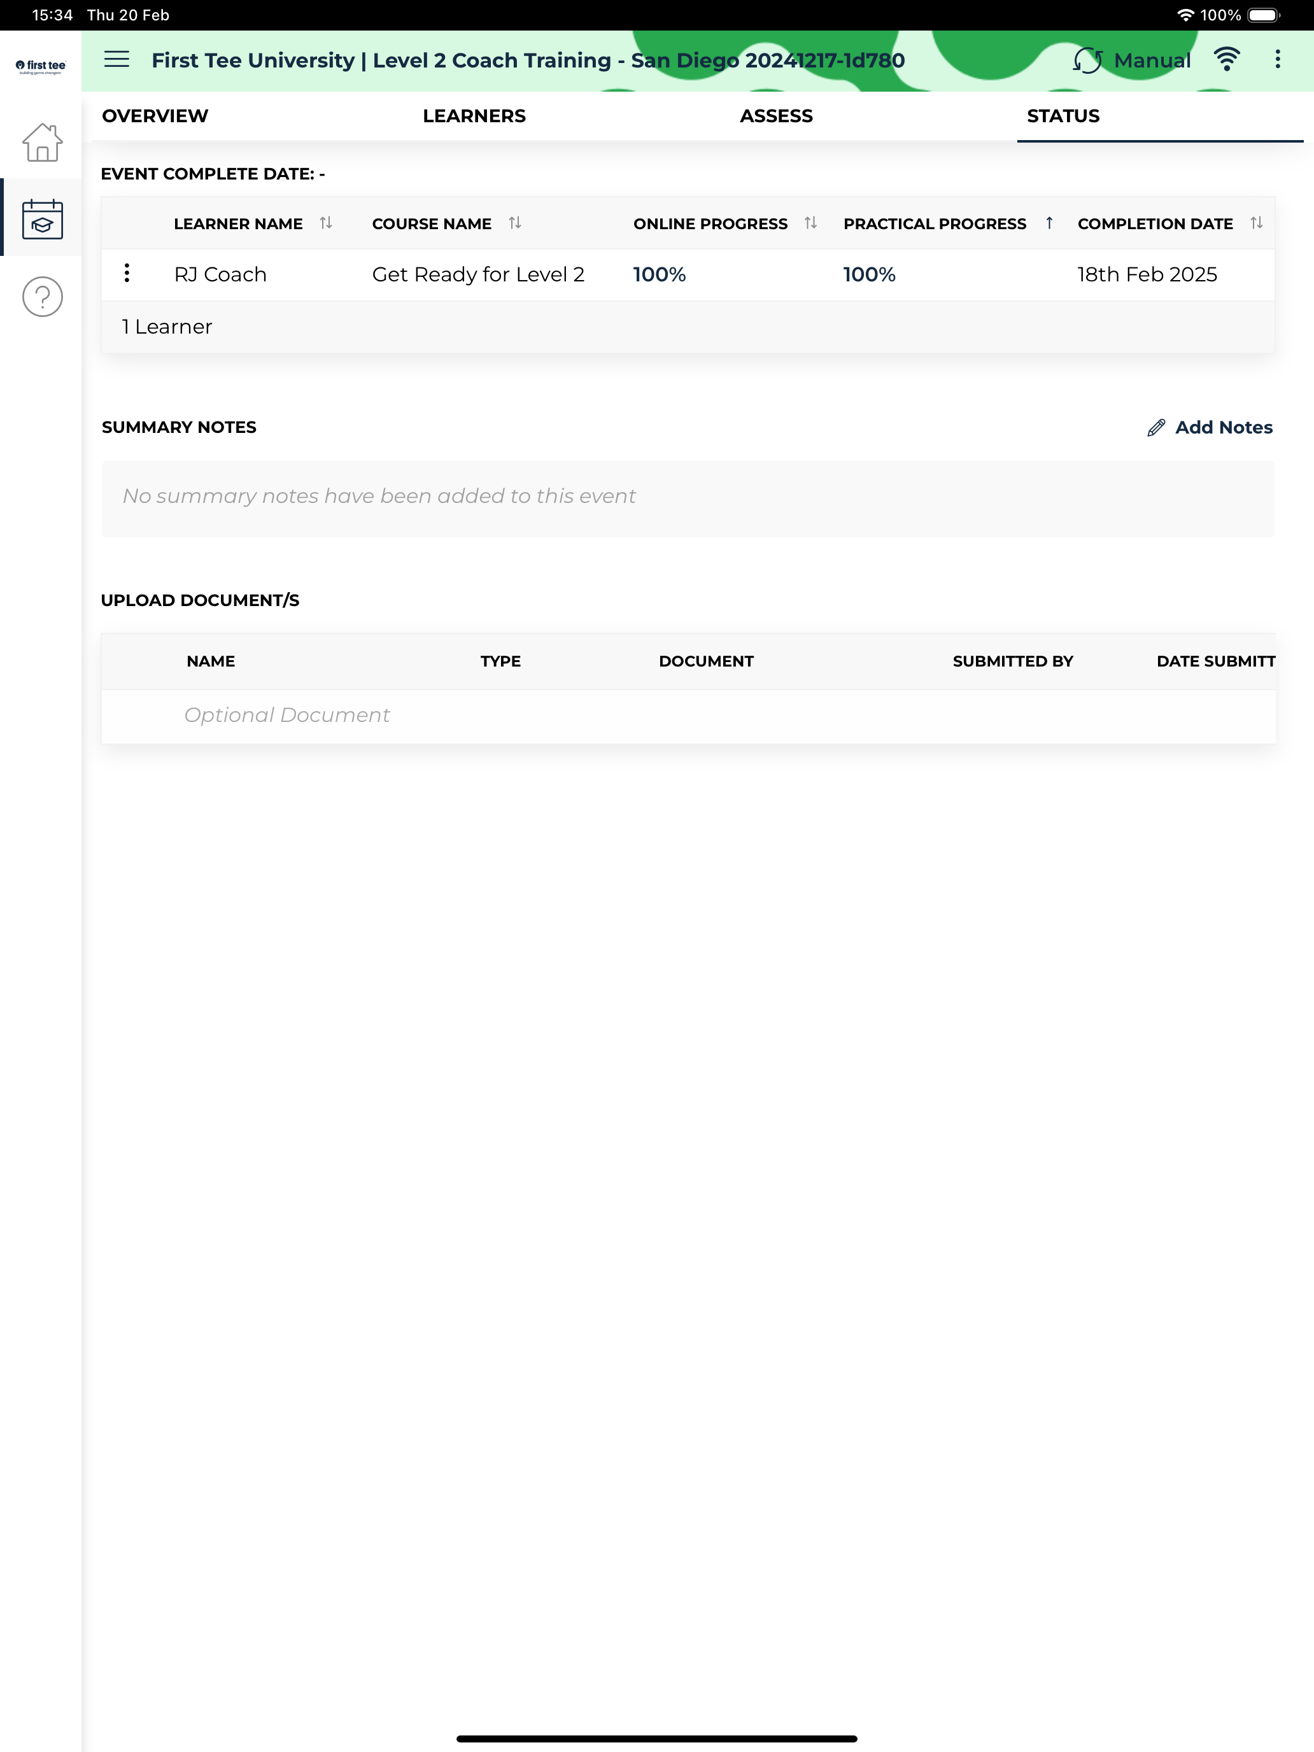The width and height of the screenshot is (1314, 1752).
Task: Click the Manual sync button
Action: point(1132,60)
